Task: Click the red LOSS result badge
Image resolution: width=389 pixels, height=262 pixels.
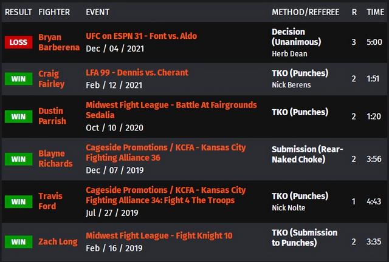Action: point(18,42)
